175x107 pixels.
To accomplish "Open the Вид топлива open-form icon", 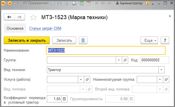I will (89, 89).
